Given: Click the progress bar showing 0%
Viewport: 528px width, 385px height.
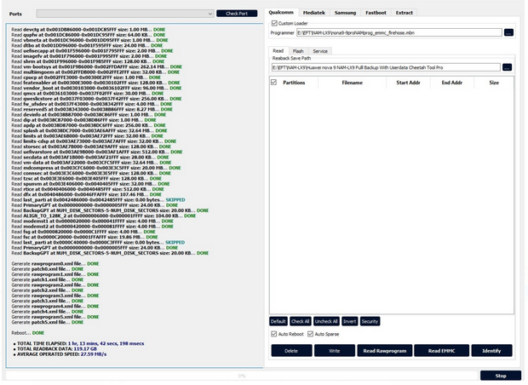Looking at the screenshot, I should [x=242, y=376].
